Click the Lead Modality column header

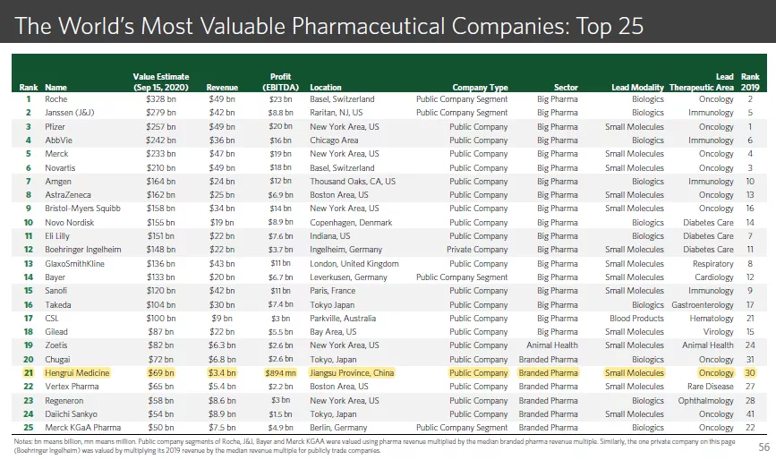coord(637,87)
